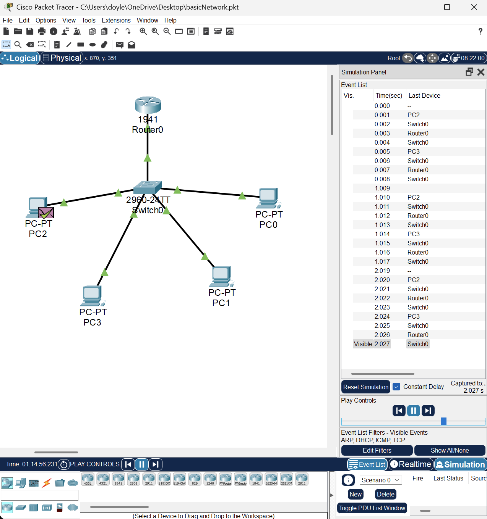This screenshot has width=487, height=519.
Task: Open scenario description info button
Action: (x=348, y=480)
